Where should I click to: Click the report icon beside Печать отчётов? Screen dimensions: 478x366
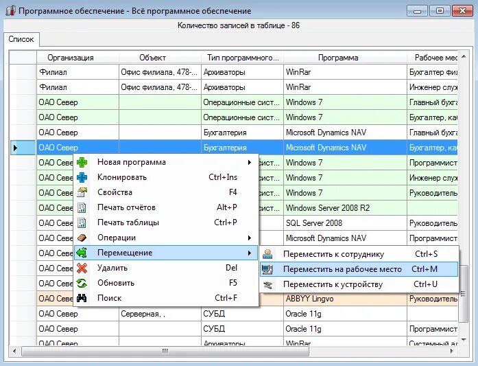[x=82, y=207]
